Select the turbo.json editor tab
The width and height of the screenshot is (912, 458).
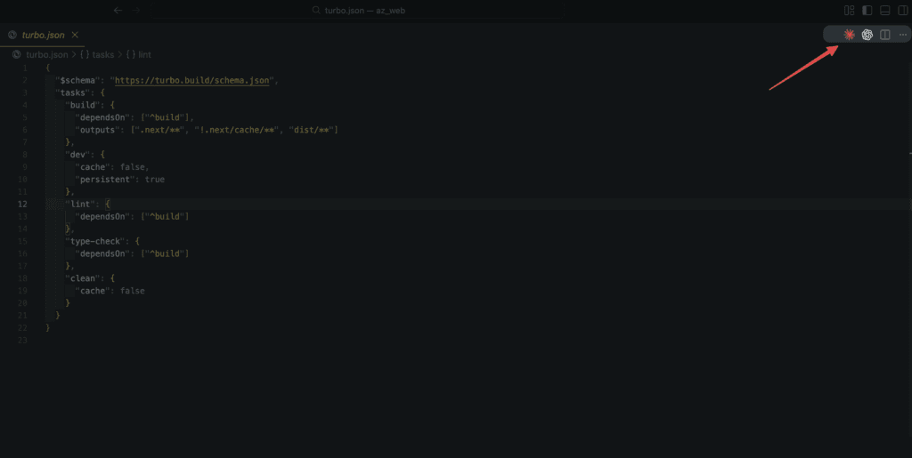click(x=45, y=35)
